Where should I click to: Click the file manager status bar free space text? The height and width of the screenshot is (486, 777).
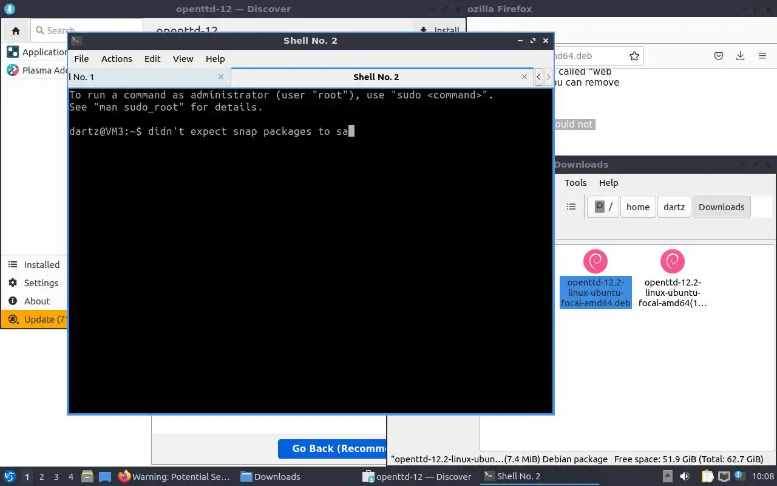pyautogui.click(x=688, y=459)
